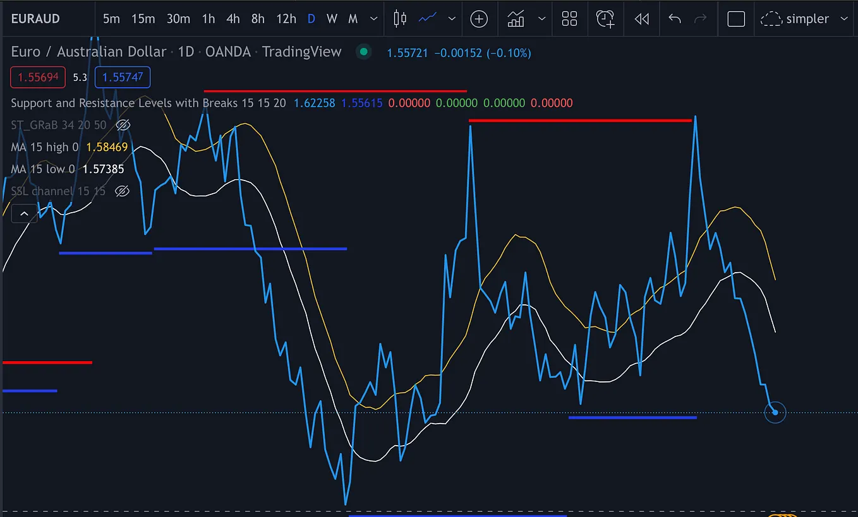The width and height of the screenshot is (858, 517).
Task: Click the spread value 5.3
Action: pos(80,78)
